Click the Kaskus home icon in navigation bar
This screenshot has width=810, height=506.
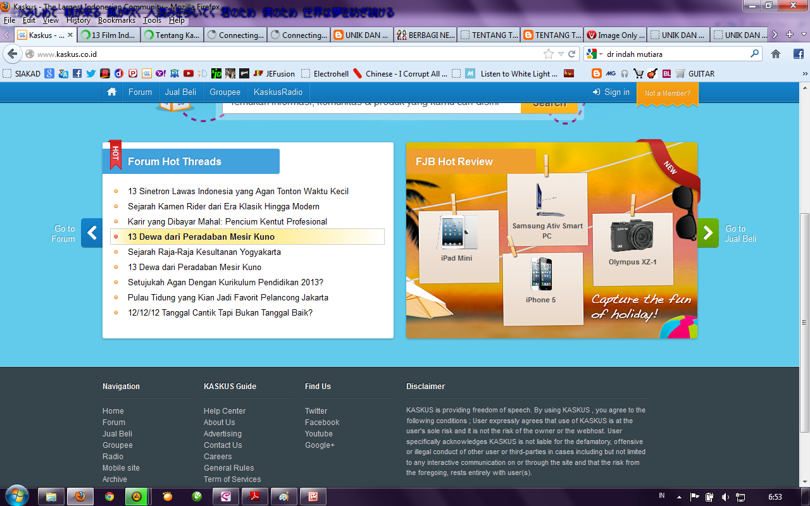112,92
